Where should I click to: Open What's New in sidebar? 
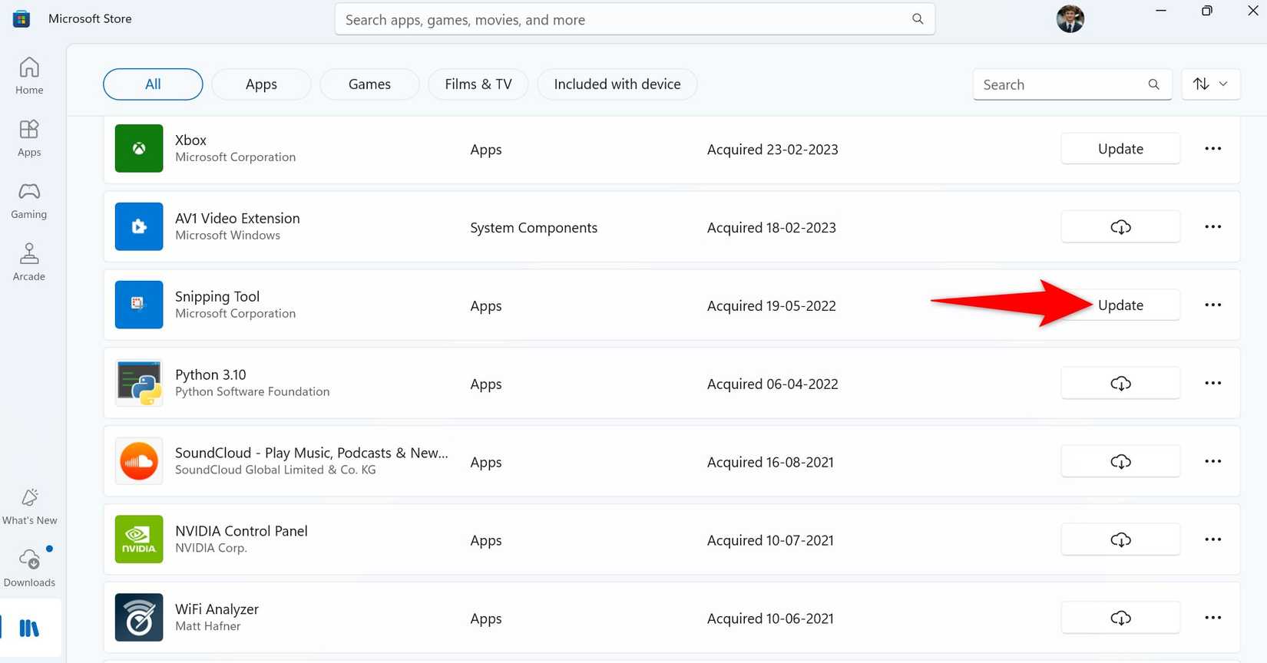click(x=29, y=506)
